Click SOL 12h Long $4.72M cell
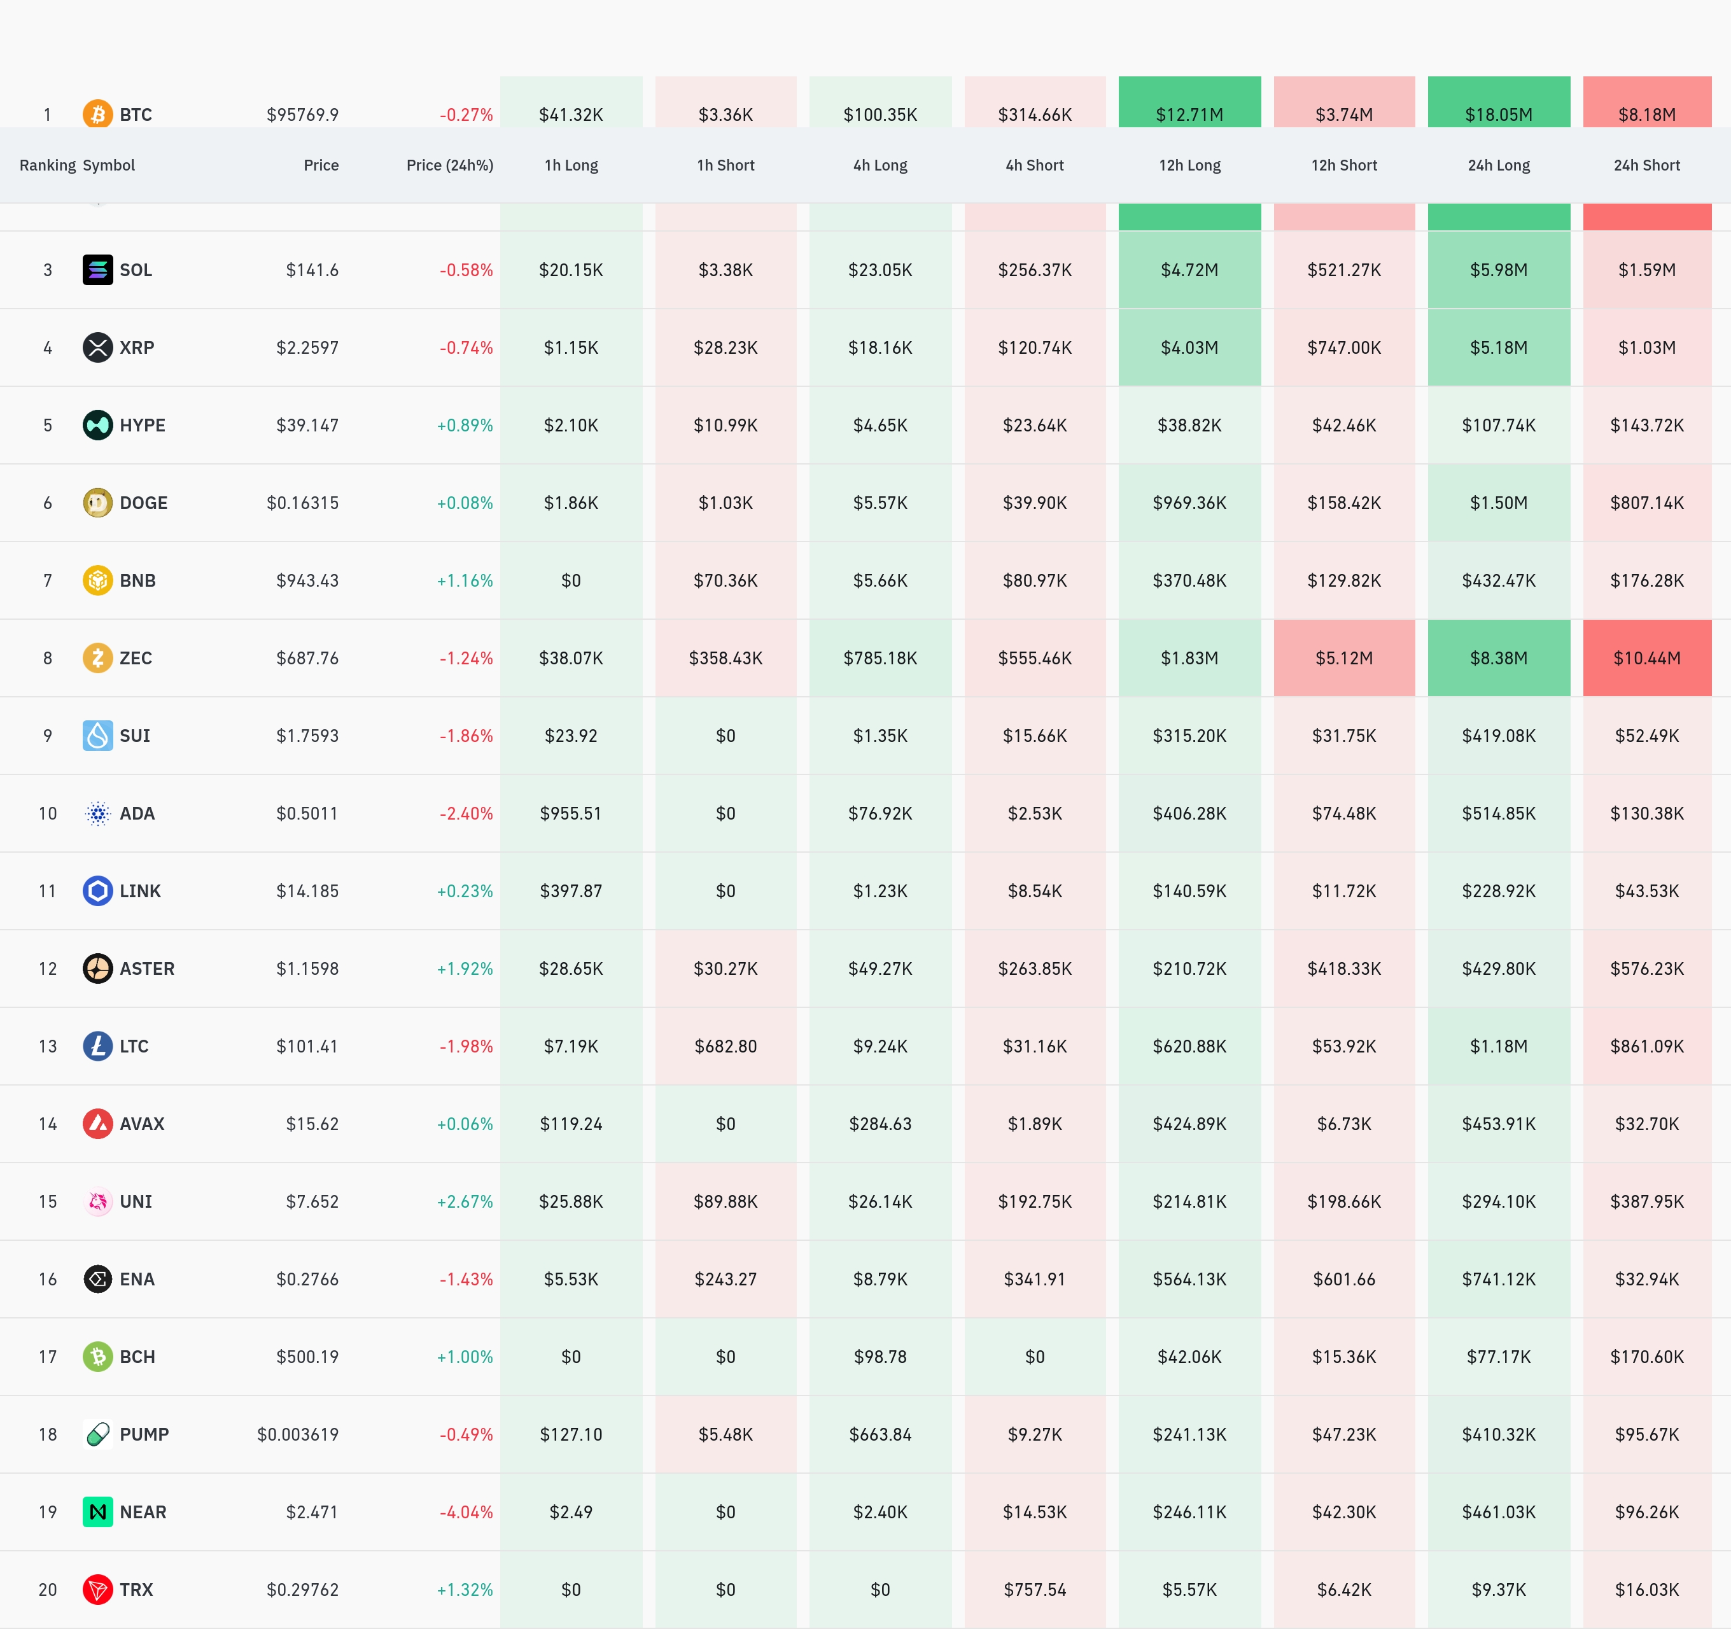1731x1629 pixels. [1189, 270]
